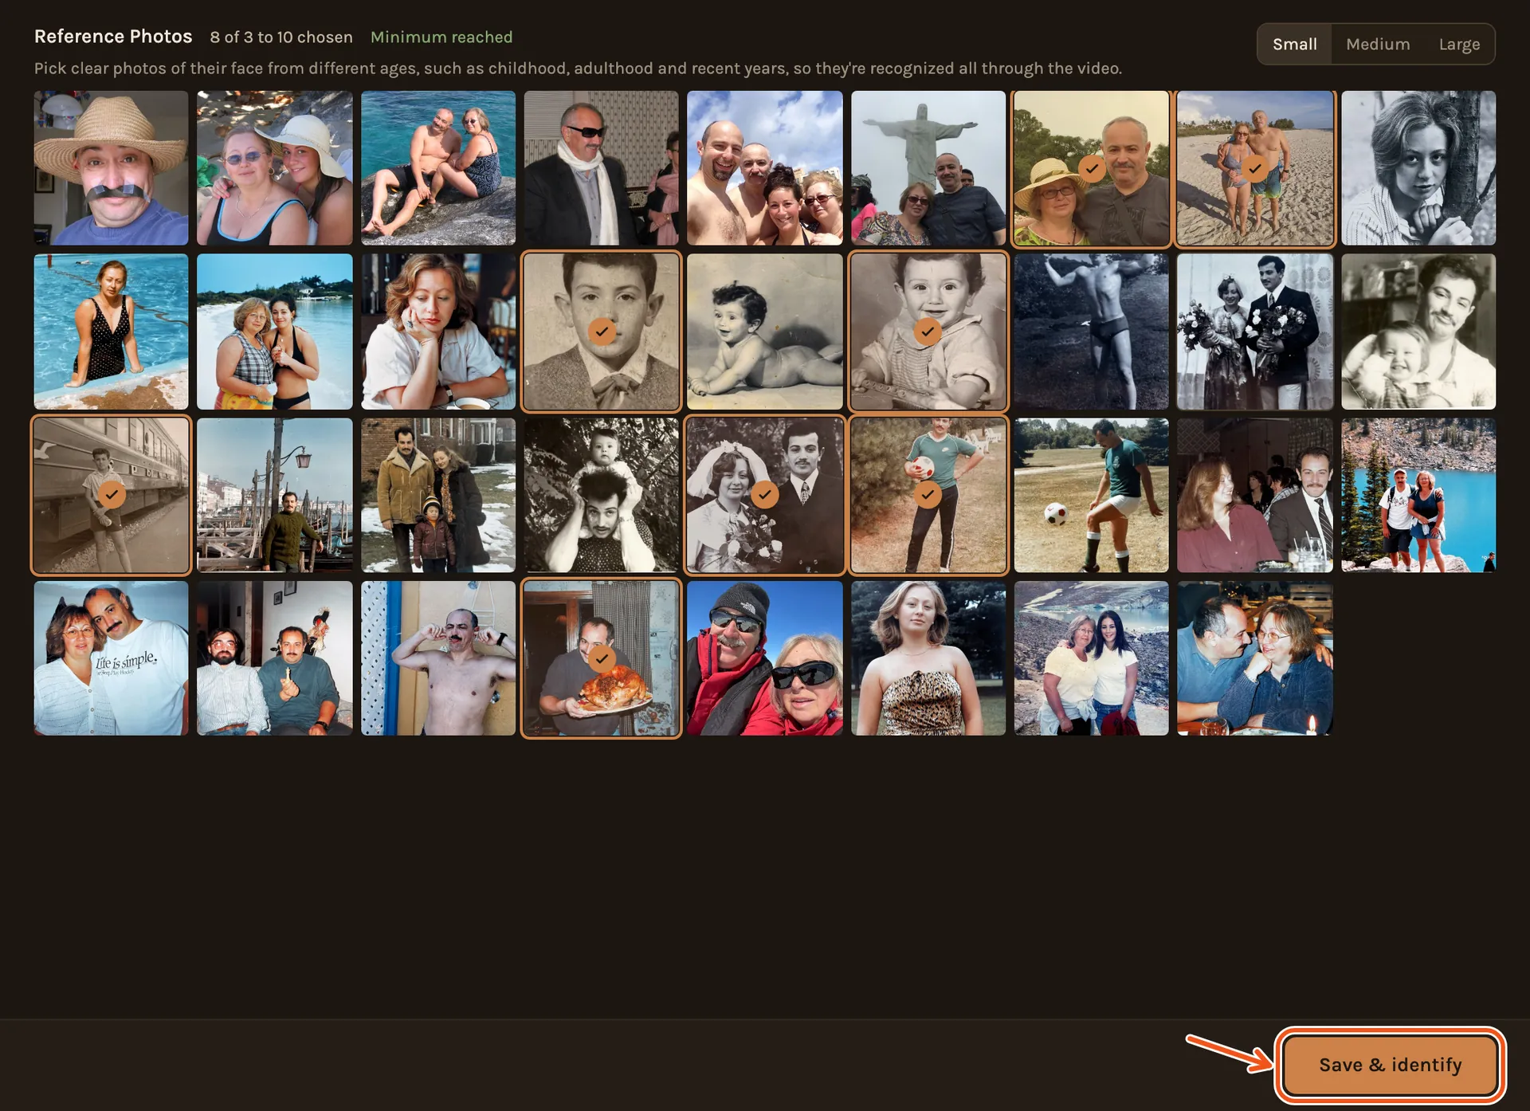Deselect the man holding soccer ball photo
Screen dimensions: 1530x1111
928,495
